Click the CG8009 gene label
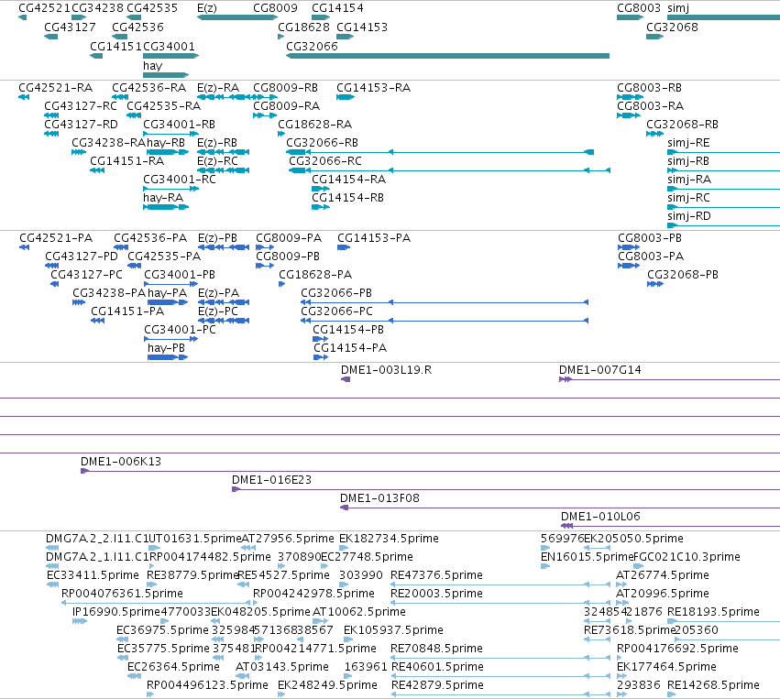The width and height of the screenshot is (780, 699). tap(275, 8)
